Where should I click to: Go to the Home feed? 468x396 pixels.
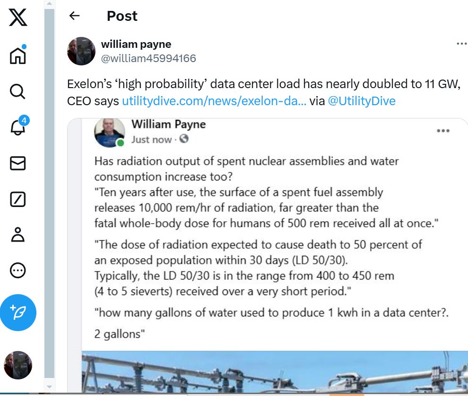pyautogui.click(x=18, y=55)
